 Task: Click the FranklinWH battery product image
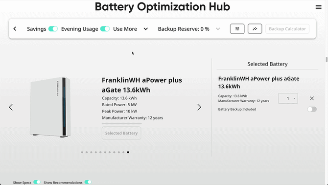(50, 107)
